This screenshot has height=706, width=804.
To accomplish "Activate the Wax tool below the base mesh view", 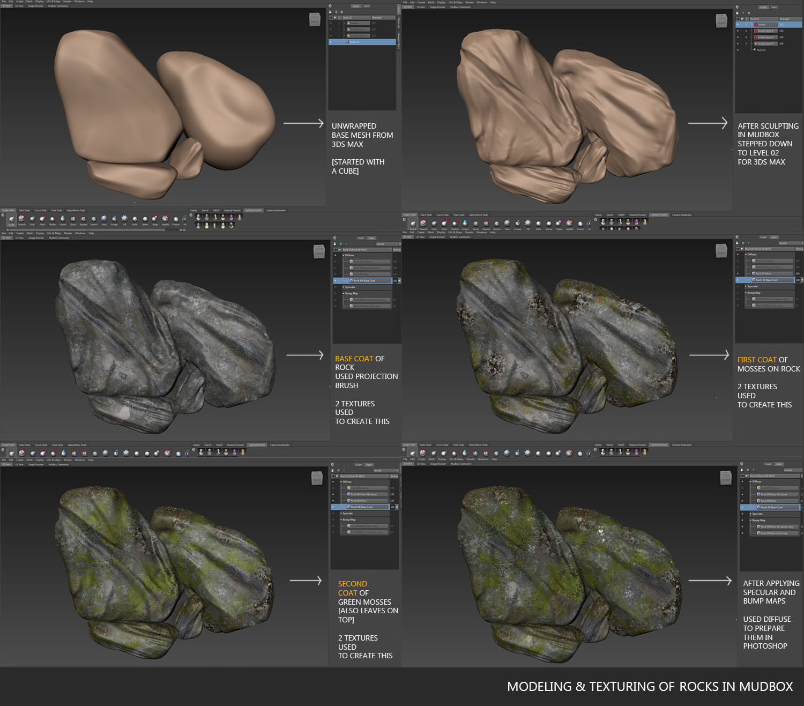I will coord(104,219).
